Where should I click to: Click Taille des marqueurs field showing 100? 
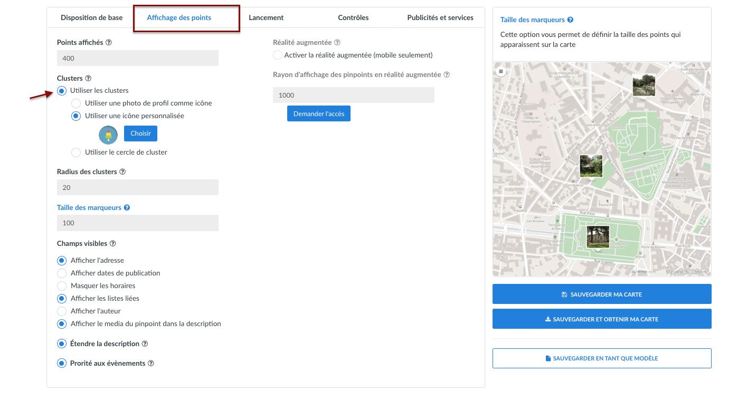click(138, 223)
